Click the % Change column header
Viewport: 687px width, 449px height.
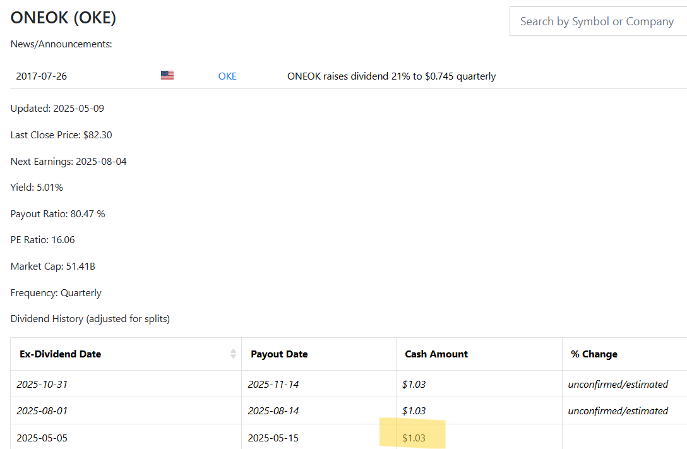tap(624, 354)
